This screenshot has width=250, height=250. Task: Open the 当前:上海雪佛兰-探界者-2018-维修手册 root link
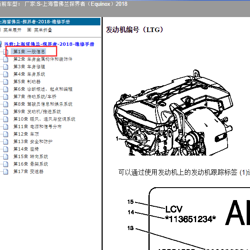point(49,44)
